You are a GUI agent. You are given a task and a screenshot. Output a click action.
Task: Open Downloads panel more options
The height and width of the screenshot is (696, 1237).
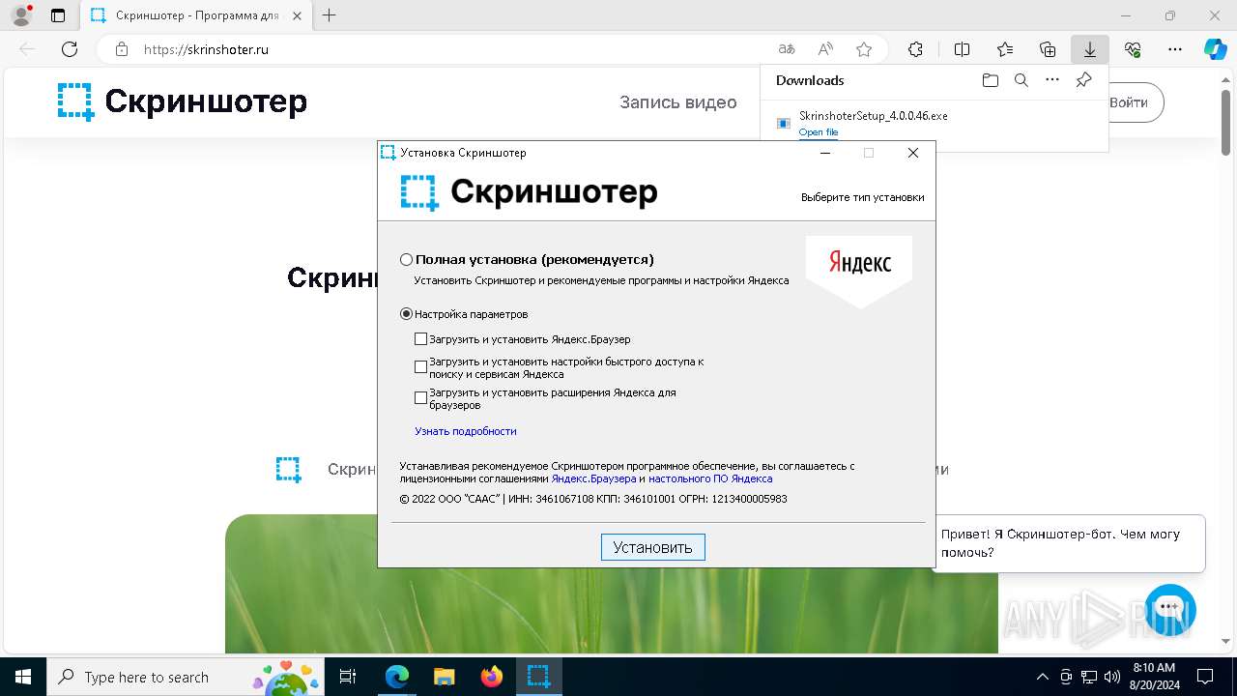1052,80
